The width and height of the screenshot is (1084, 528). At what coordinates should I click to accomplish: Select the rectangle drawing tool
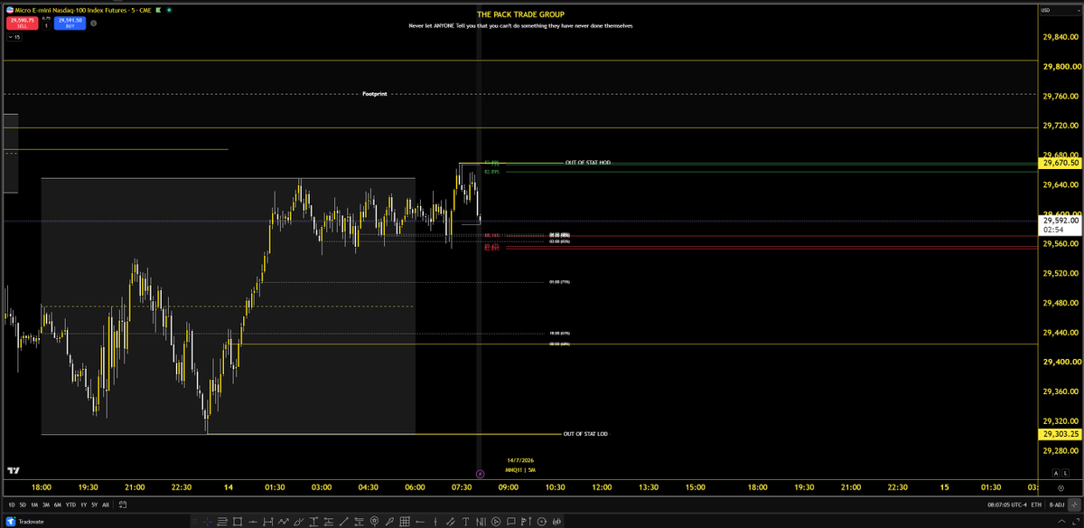point(238,522)
